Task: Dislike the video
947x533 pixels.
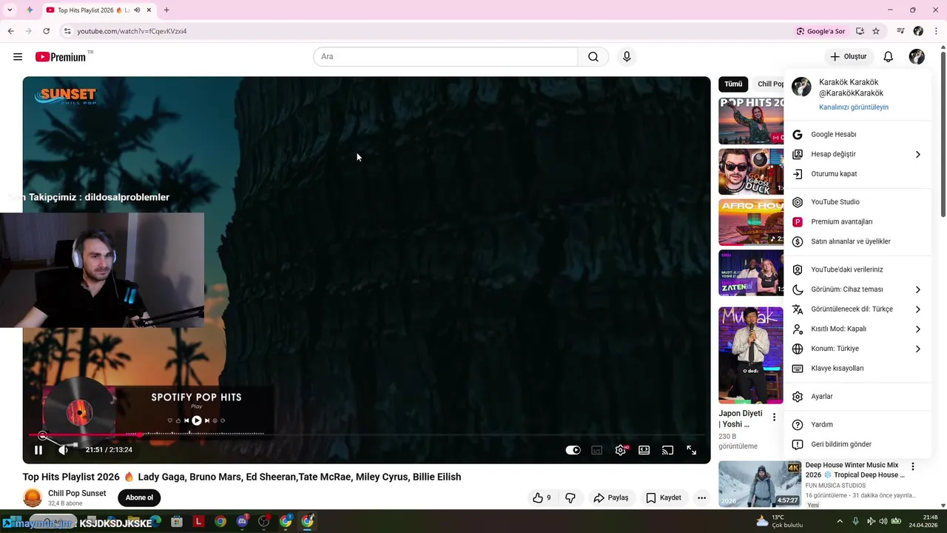Action: [x=570, y=498]
